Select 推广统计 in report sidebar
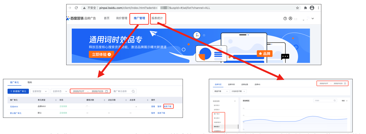Image resolution: width=366 pixels, height=134 pixels. tap(216, 114)
